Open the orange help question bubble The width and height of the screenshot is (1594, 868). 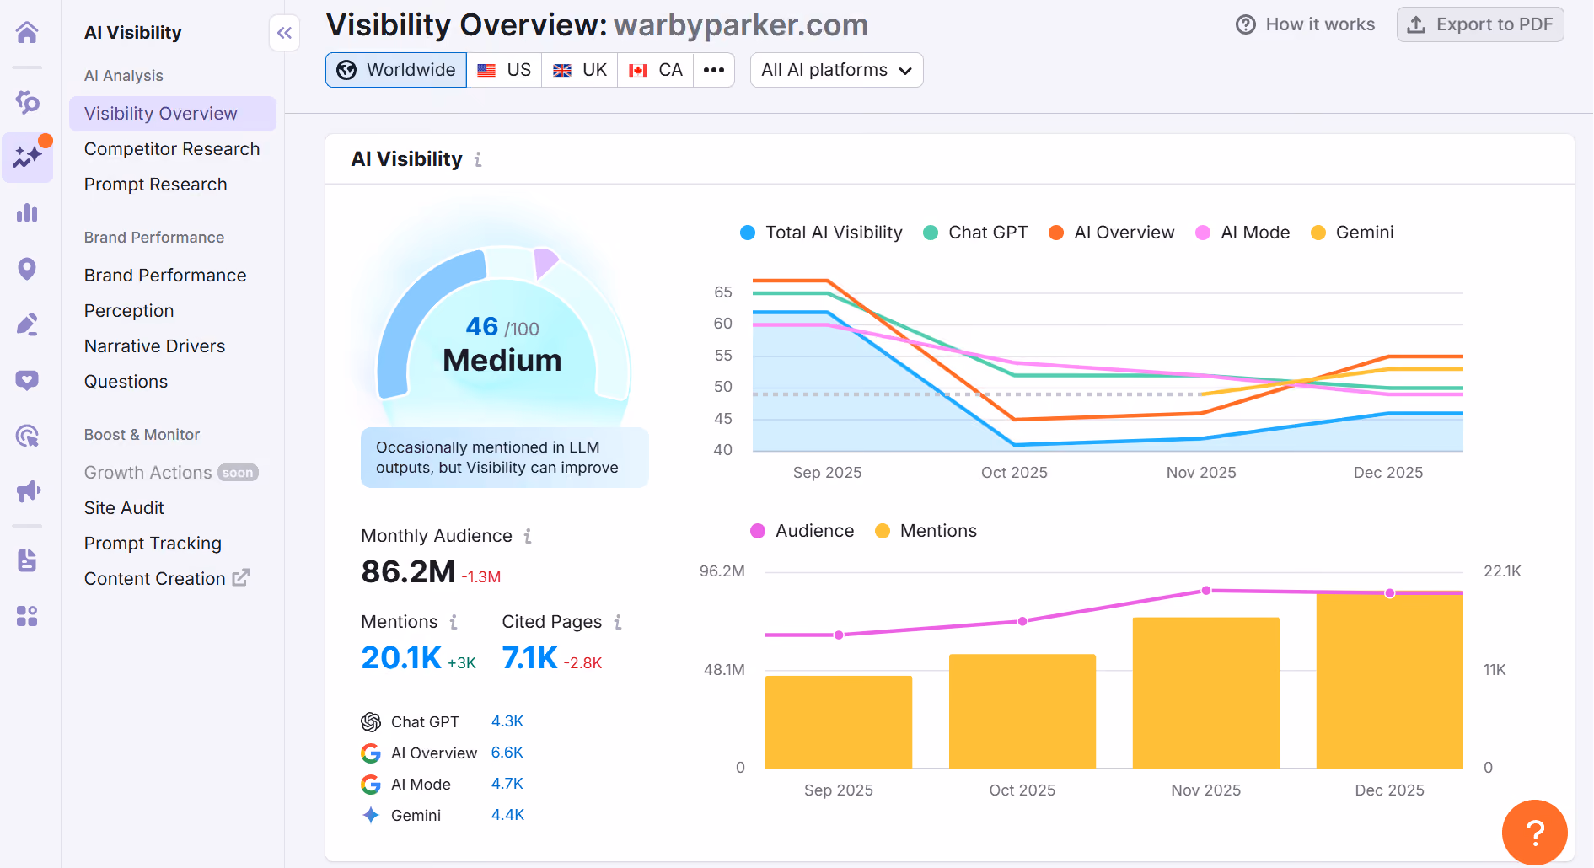click(x=1535, y=833)
